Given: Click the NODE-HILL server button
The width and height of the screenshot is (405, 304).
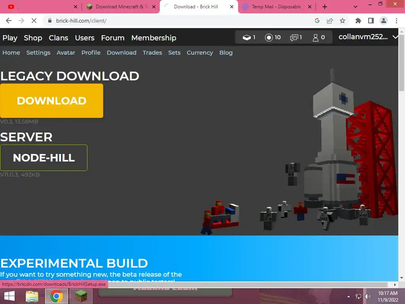Looking at the screenshot, I should [44, 158].
